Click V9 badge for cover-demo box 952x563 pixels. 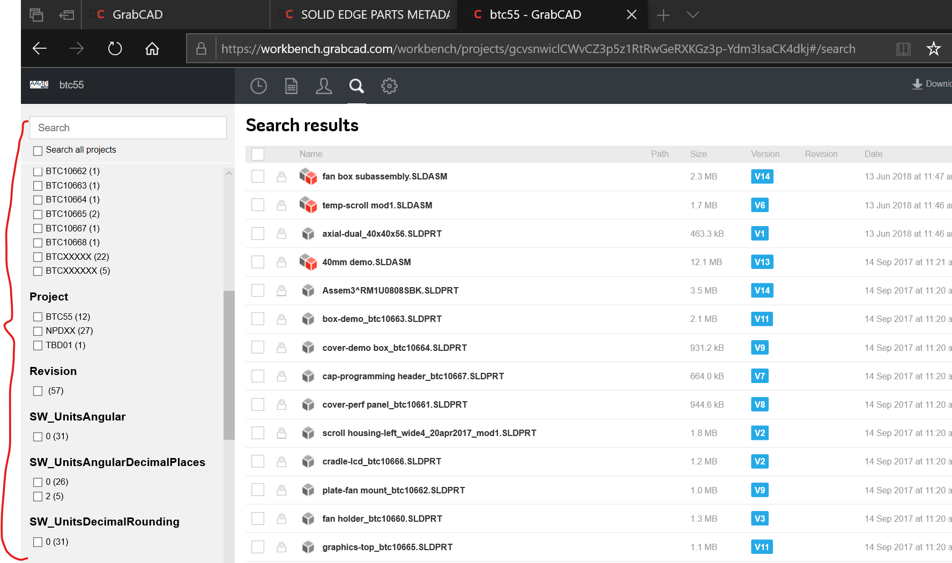coord(760,348)
